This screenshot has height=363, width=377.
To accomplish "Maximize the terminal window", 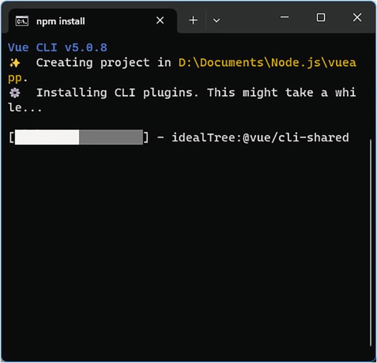I will [321, 18].
